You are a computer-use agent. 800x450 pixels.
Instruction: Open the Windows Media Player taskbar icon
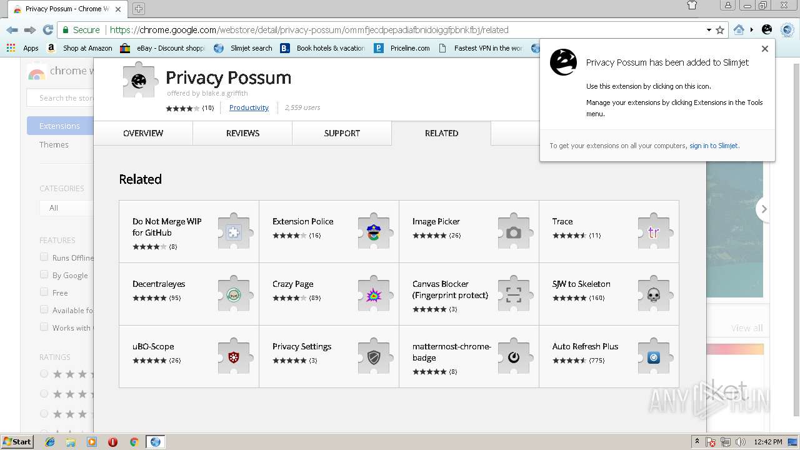pos(92,442)
